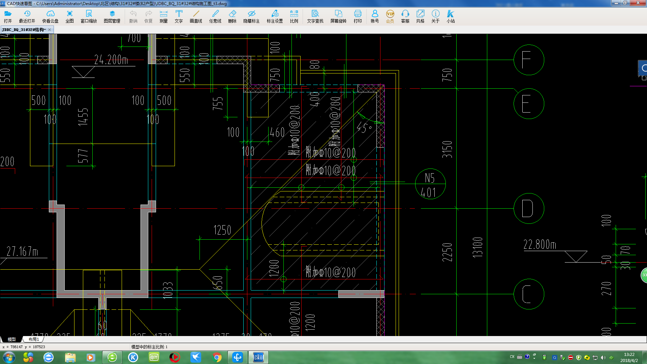The image size is (647, 364).
Task: Switch to the 布局1 layout tab
Action: 34,339
